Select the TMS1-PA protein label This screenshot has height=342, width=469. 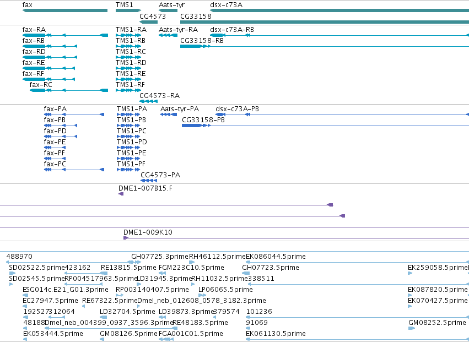[132, 109]
